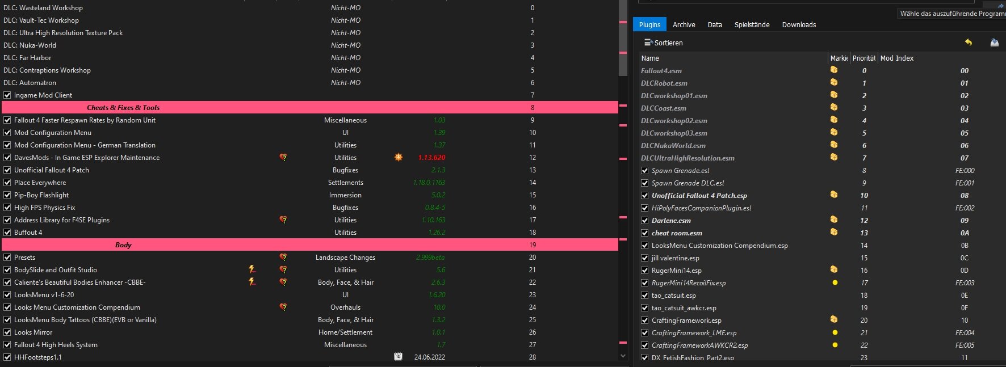Click the mod list scroll-down arrow
Image resolution: width=1006 pixels, height=367 pixels.
coord(623,356)
